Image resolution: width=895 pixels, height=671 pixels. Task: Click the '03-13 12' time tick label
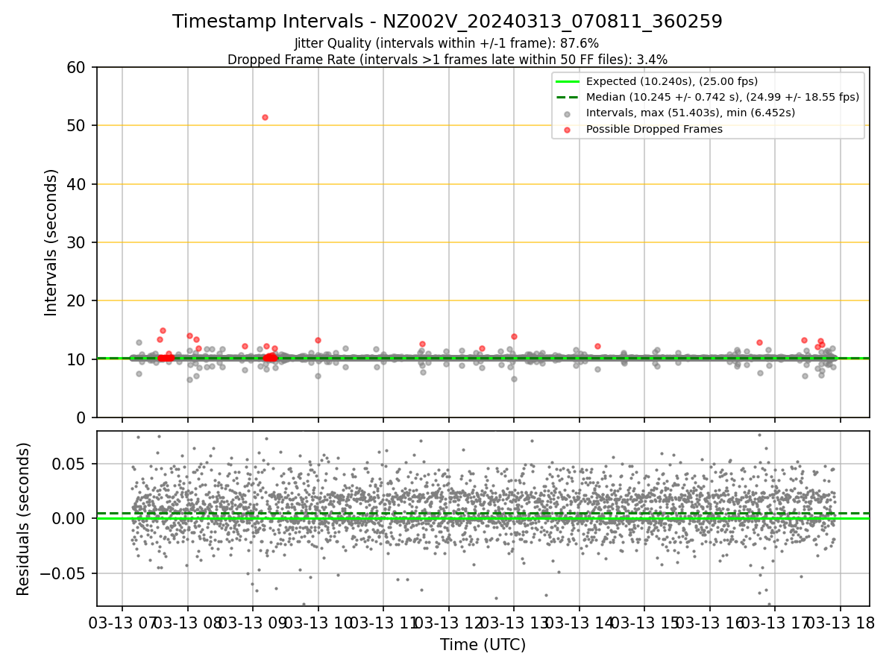448,623
